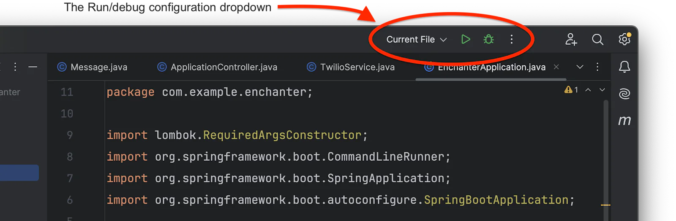Open project panel options menu

[15, 67]
